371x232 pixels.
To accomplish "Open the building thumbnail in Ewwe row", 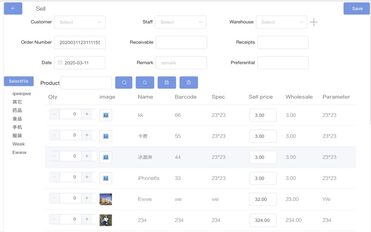I will 106,199.
